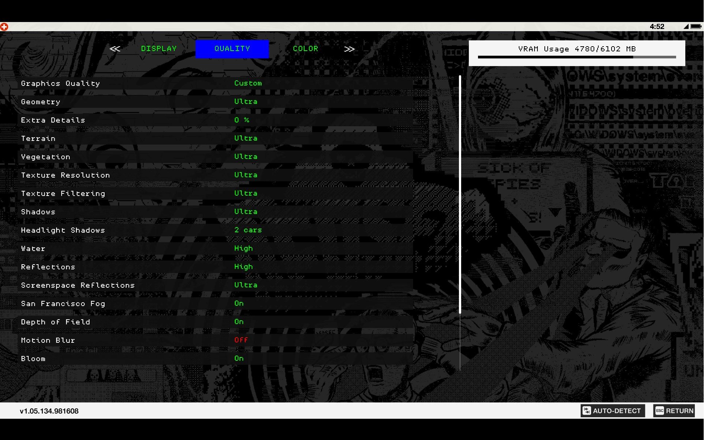704x440 pixels.
Task: Click the previous tab double-arrow icon
Action: point(115,49)
